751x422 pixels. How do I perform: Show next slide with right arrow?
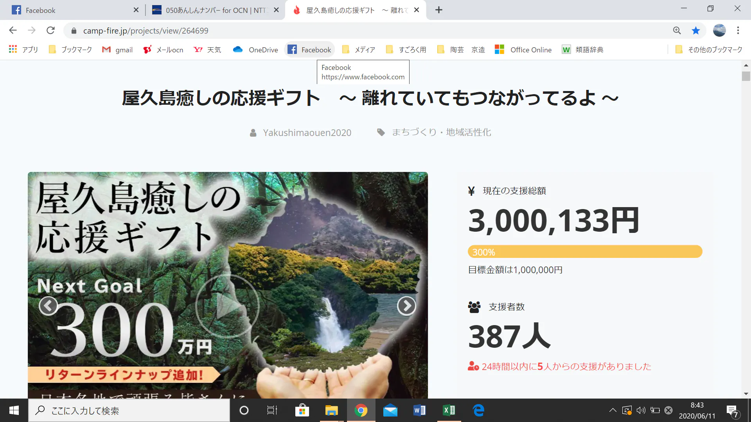click(406, 306)
